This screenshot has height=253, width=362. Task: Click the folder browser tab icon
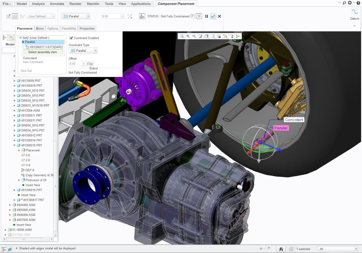[11, 38]
